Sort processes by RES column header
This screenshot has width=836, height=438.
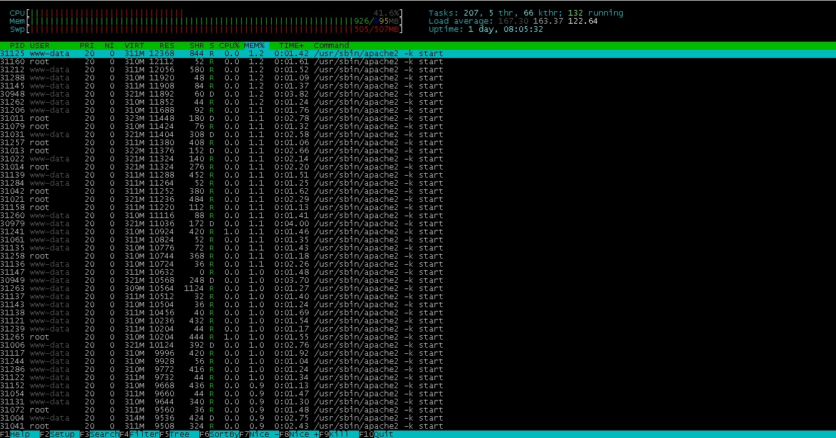pyautogui.click(x=167, y=45)
